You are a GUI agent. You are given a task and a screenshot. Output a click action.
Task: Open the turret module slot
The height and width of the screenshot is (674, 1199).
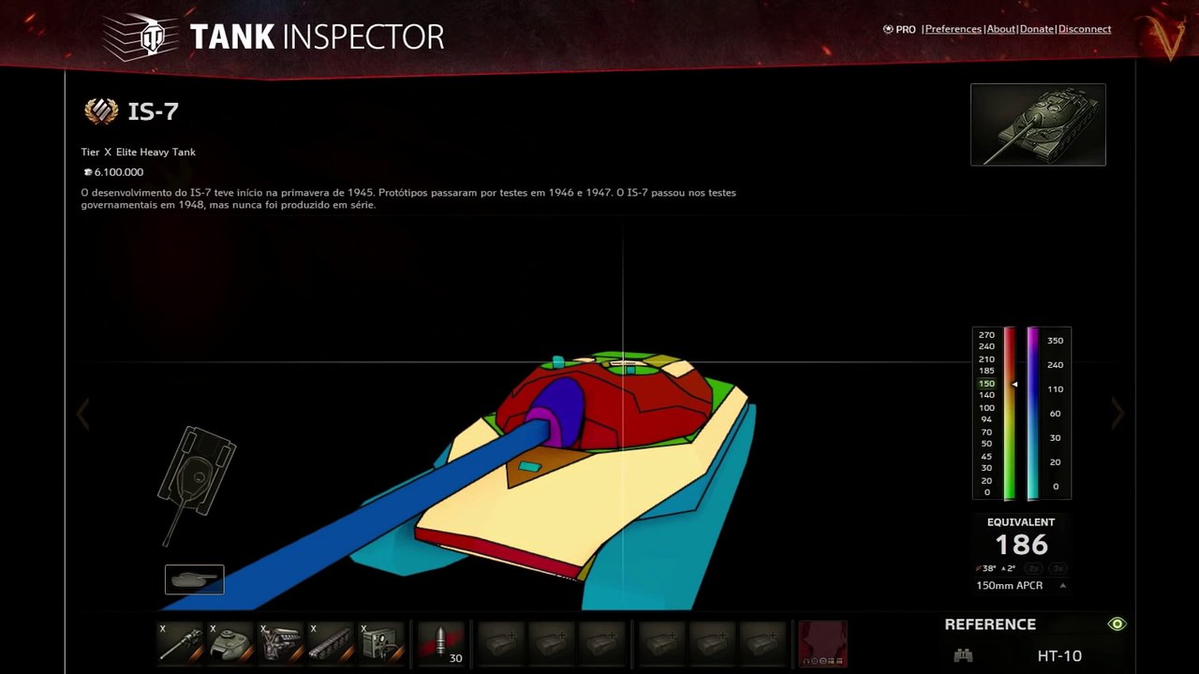pos(230,644)
